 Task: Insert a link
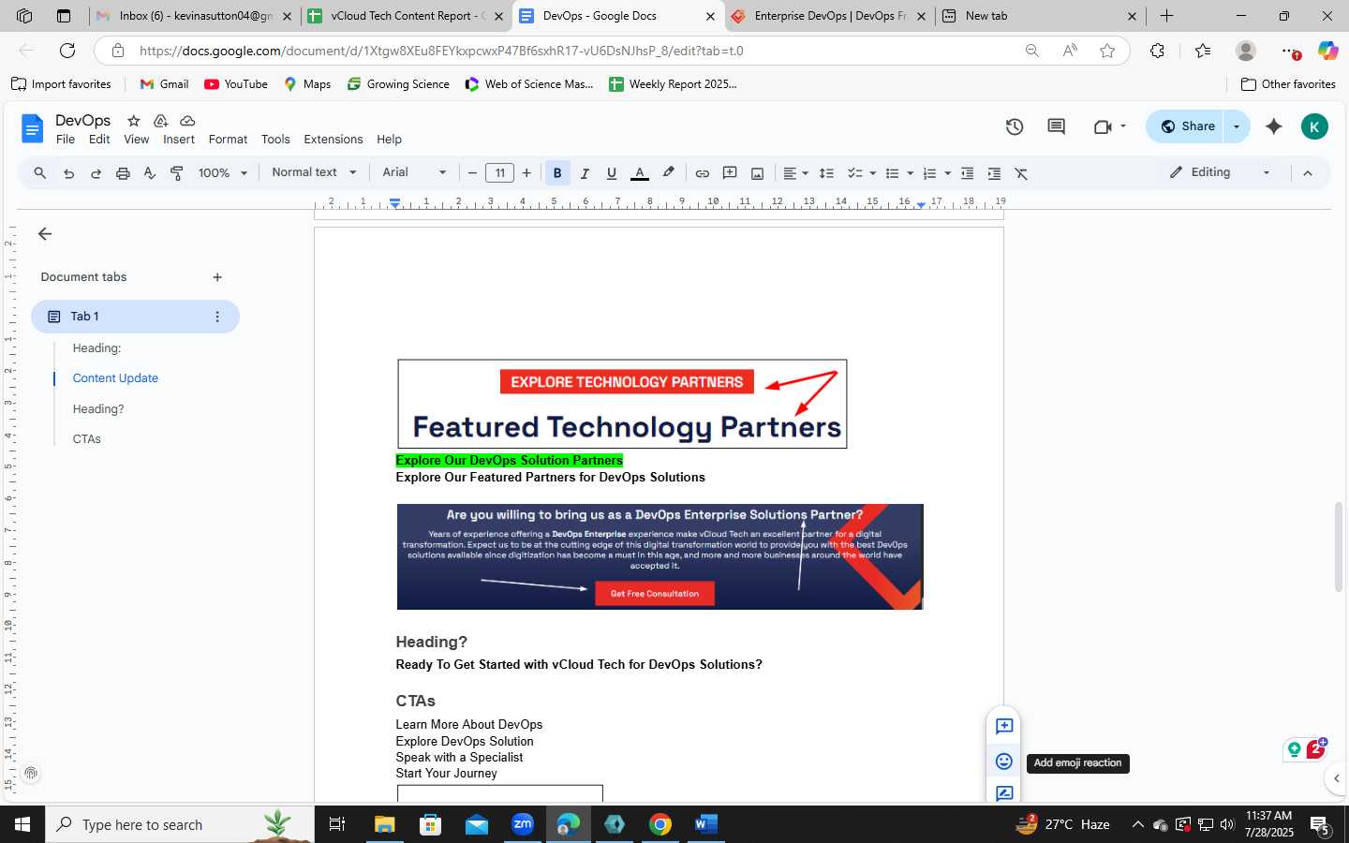703,173
